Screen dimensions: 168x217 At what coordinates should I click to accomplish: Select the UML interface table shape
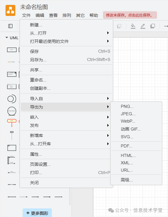click(12, 86)
